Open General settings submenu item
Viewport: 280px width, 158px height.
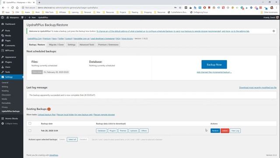5,83
